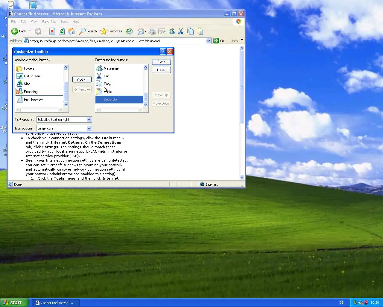Expand the Links toolbar chevron
Image resolution: width=383 pixels, height=307 pixels.
pos(241,40)
